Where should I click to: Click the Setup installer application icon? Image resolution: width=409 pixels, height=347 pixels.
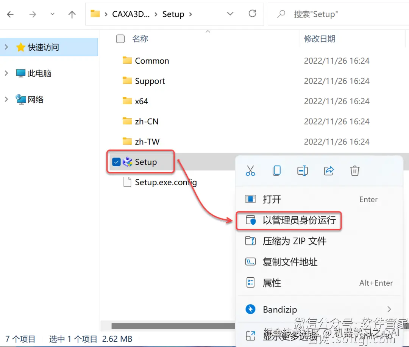pos(127,162)
